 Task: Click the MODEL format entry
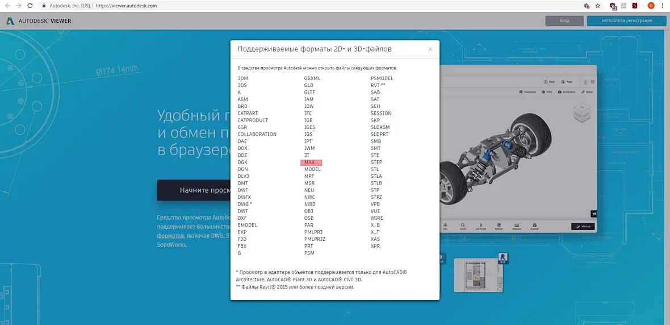click(312, 169)
